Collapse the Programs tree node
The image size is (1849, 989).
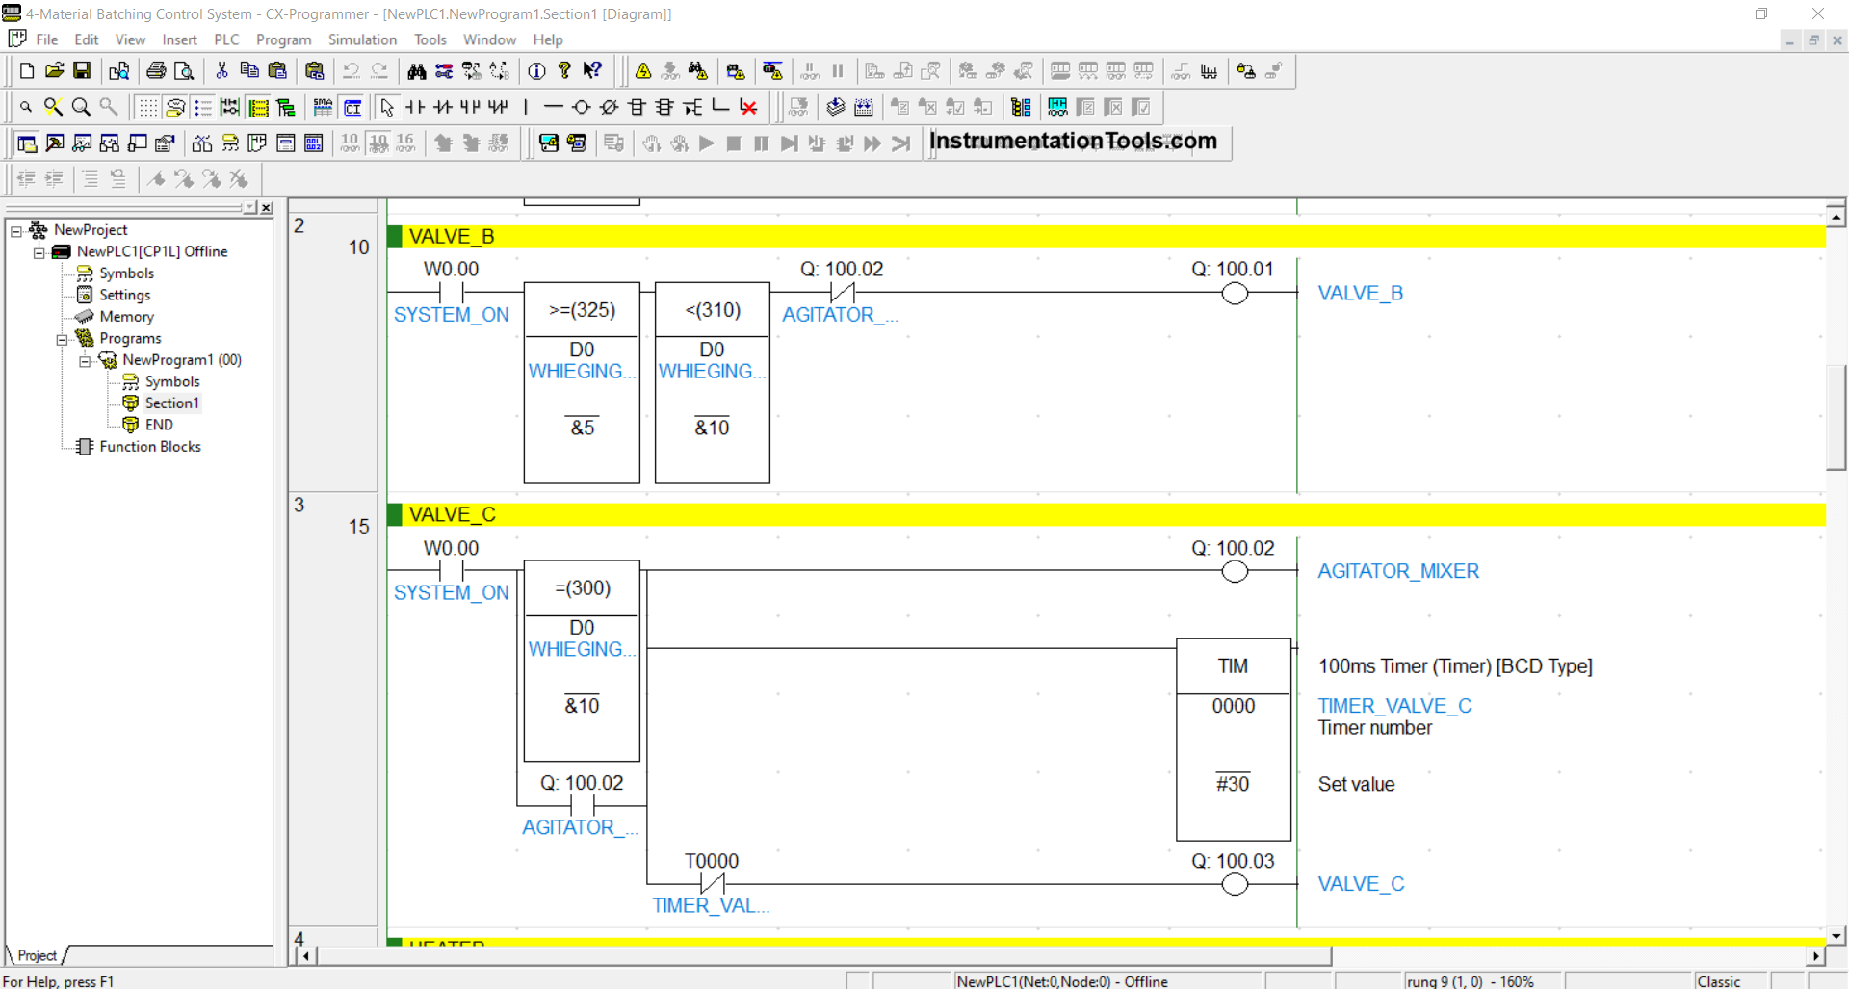point(62,339)
